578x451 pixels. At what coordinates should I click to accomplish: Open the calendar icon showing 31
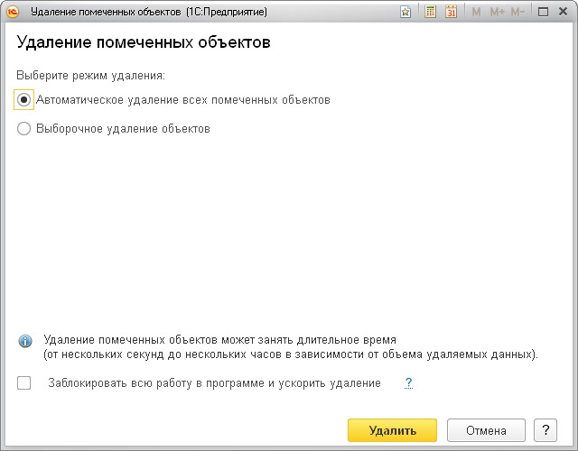(451, 12)
